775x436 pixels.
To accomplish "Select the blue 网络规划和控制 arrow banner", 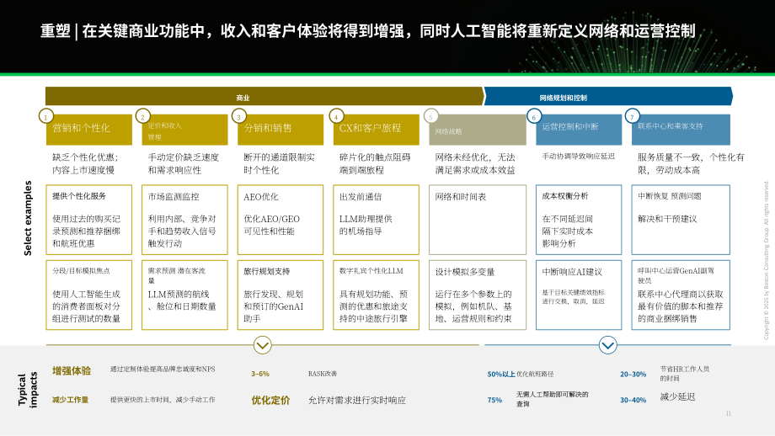I will pyautogui.click(x=608, y=96).
